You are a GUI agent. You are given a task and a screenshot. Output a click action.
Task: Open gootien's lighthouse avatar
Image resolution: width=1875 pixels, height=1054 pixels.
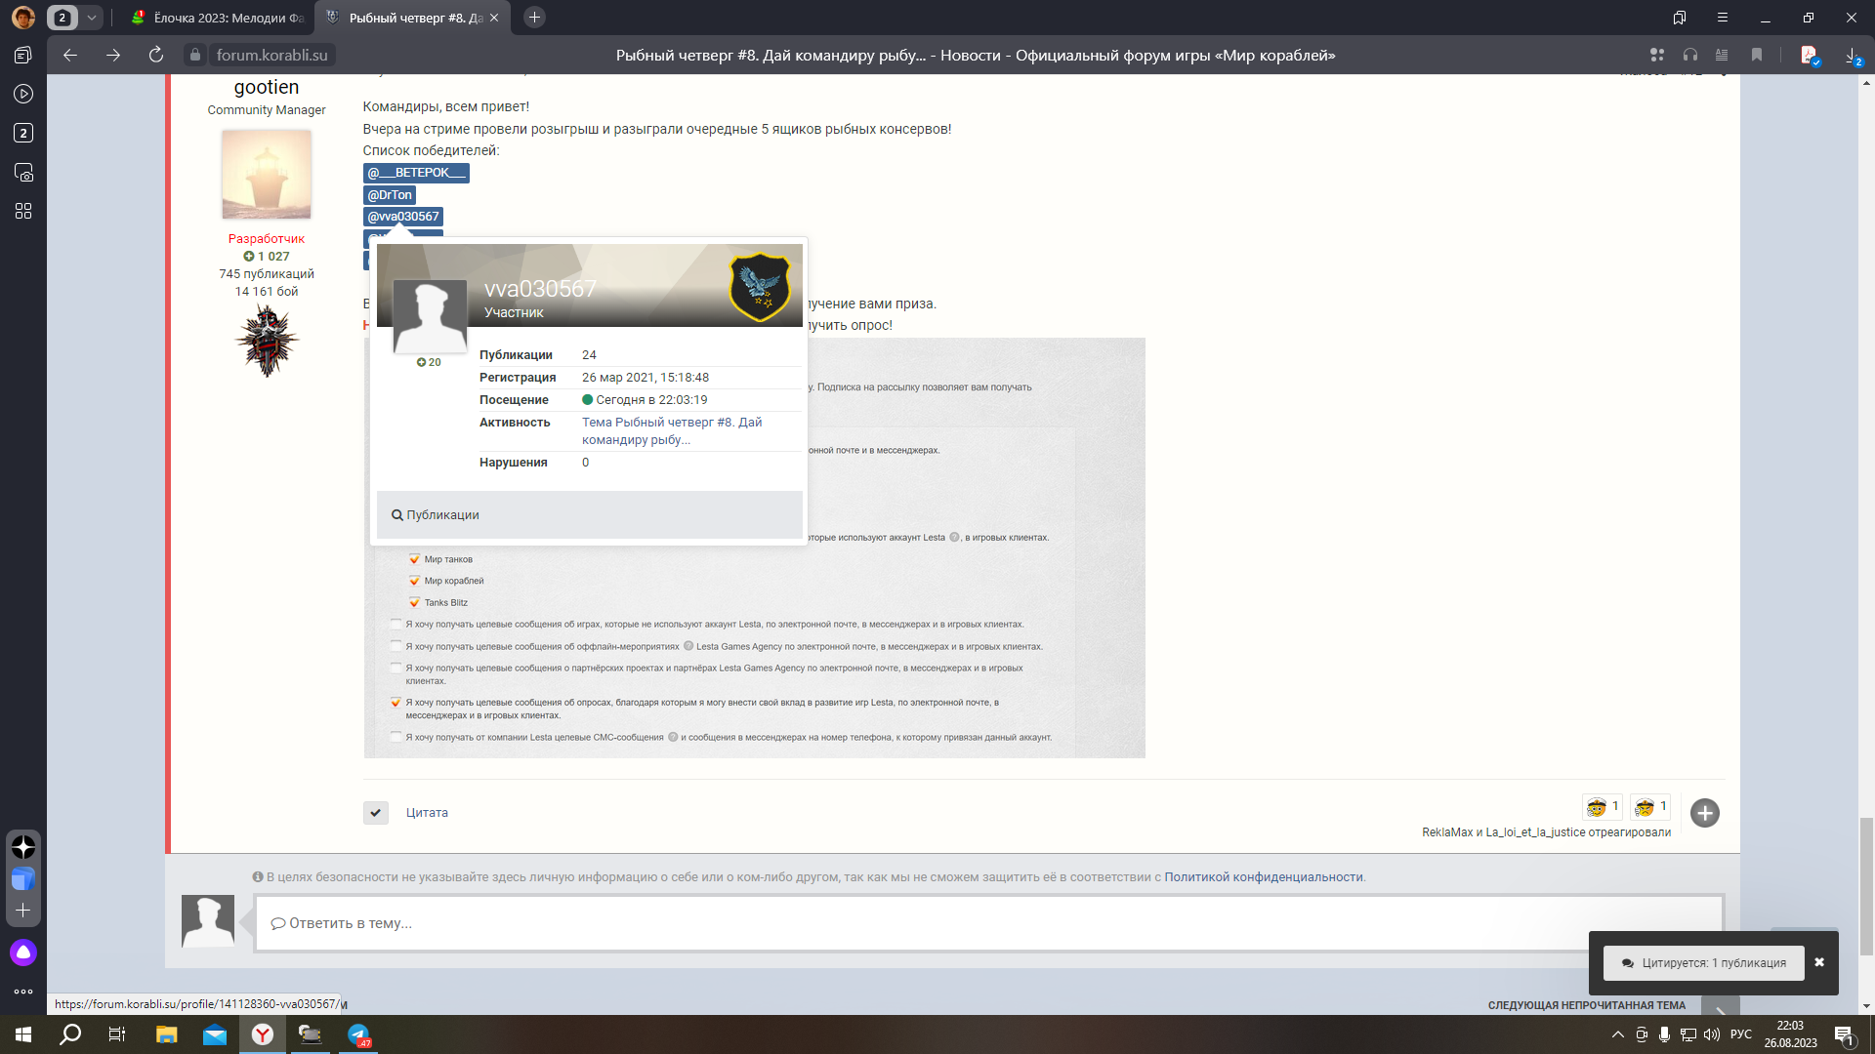click(x=267, y=174)
